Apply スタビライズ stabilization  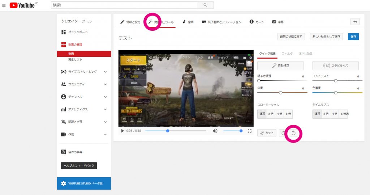tap(336, 66)
